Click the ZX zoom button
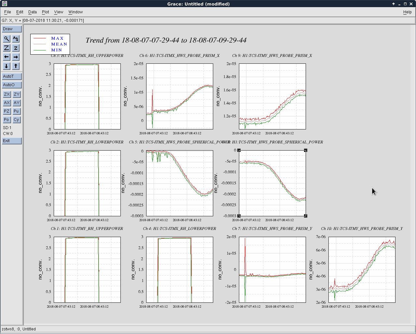Image resolution: width=416 pixels, height=334 pixels. (x=7, y=94)
